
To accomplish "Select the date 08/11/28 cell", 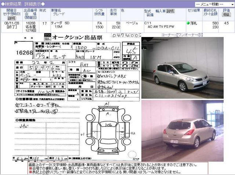I will [x=12, y=23].
